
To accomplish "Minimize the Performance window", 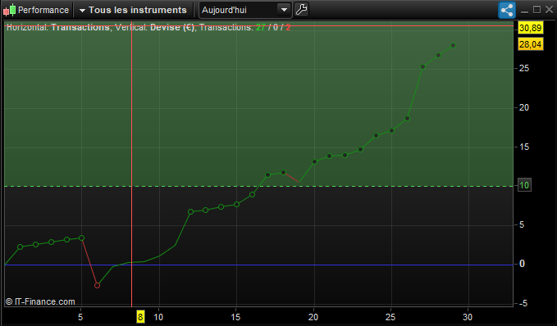I will tap(524, 11).
